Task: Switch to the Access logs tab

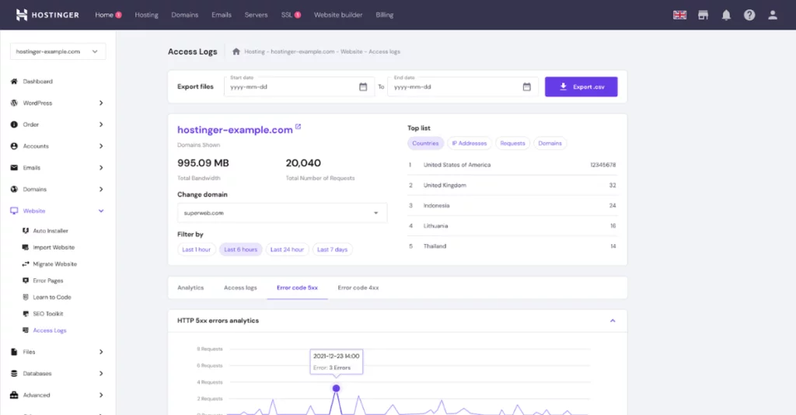Action: pyautogui.click(x=240, y=288)
